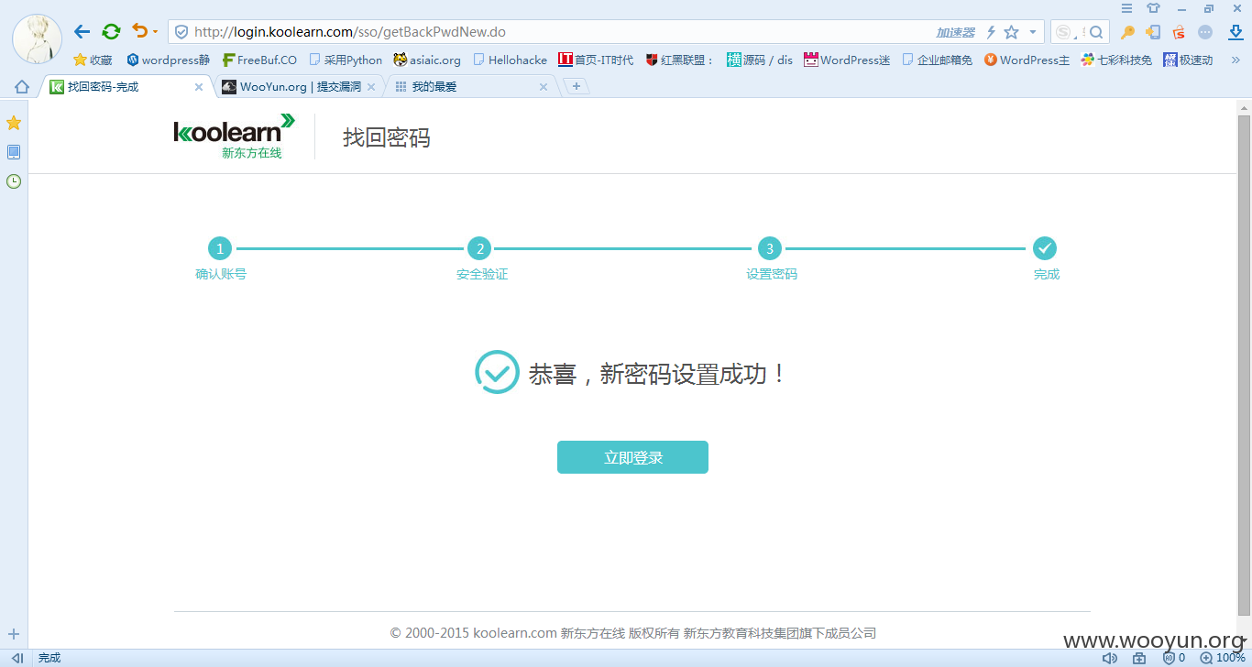
Task: Click step 2 circle 安全验证
Action: (478, 248)
